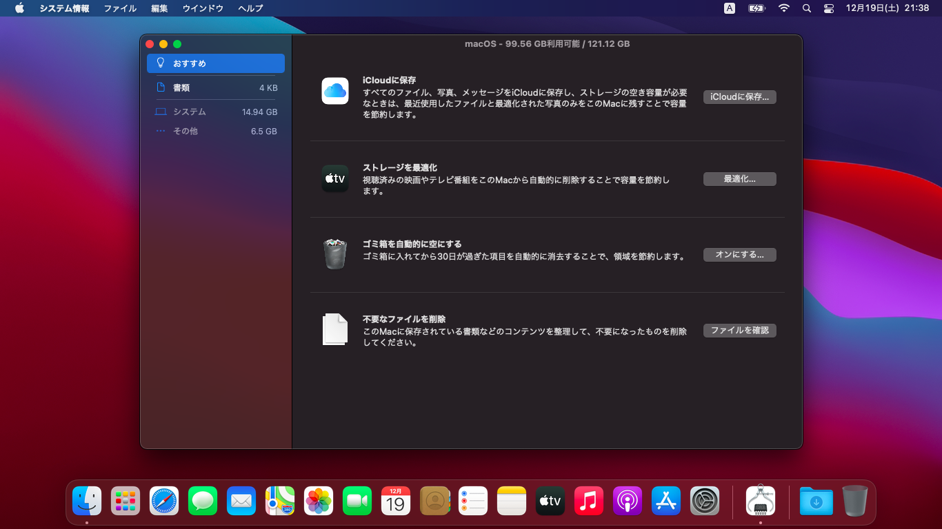Open Finder from the Dock
The width and height of the screenshot is (942, 529).
click(x=87, y=501)
